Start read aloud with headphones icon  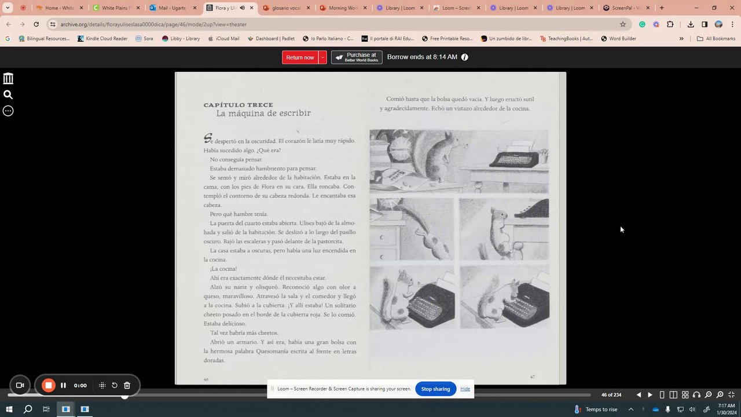tap(696, 395)
